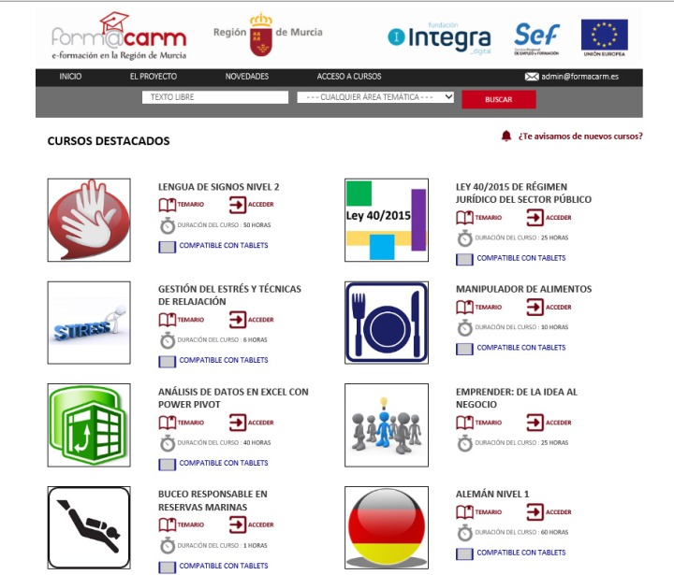Click the stopwatch duration icon for Ley 40/2015

(464, 238)
